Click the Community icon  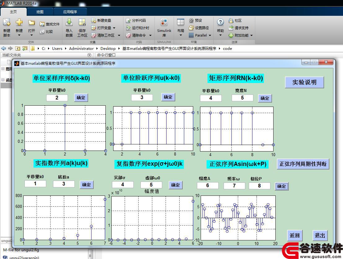click(x=231, y=20)
